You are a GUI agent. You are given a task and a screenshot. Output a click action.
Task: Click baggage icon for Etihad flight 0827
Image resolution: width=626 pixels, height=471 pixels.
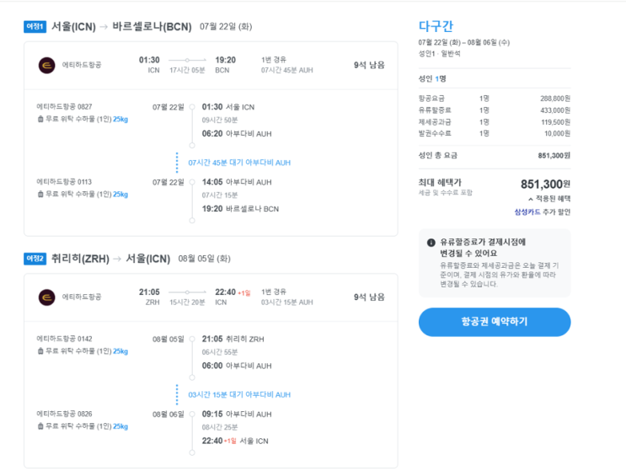click(40, 120)
